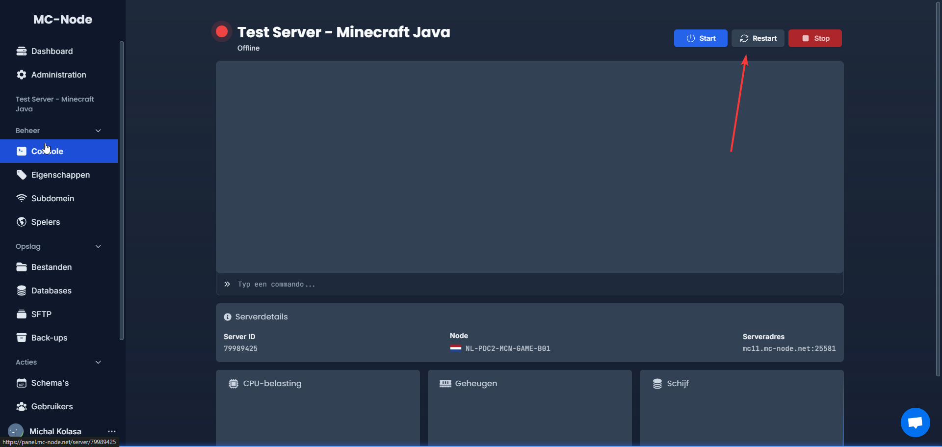Image resolution: width=942 pixels, height=447 pixels.
Task: Click the Michal Kolasa user name
Action: (x=55, y=431)
